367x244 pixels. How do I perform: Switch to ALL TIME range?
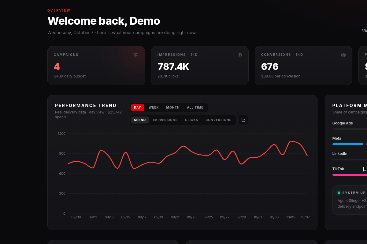[195, 107]
